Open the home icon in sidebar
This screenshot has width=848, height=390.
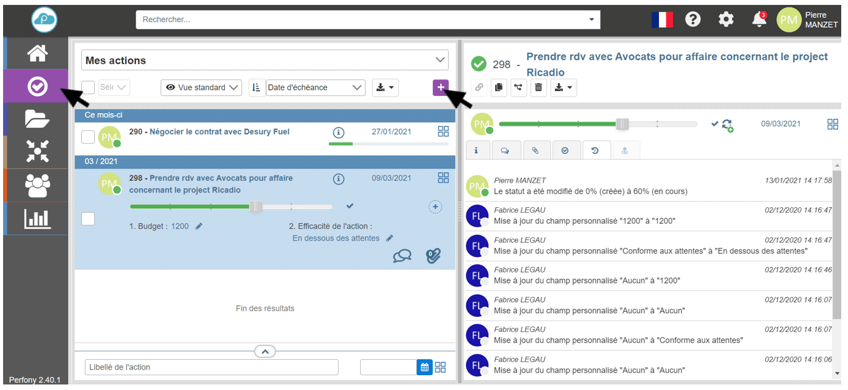coord(37,54)
